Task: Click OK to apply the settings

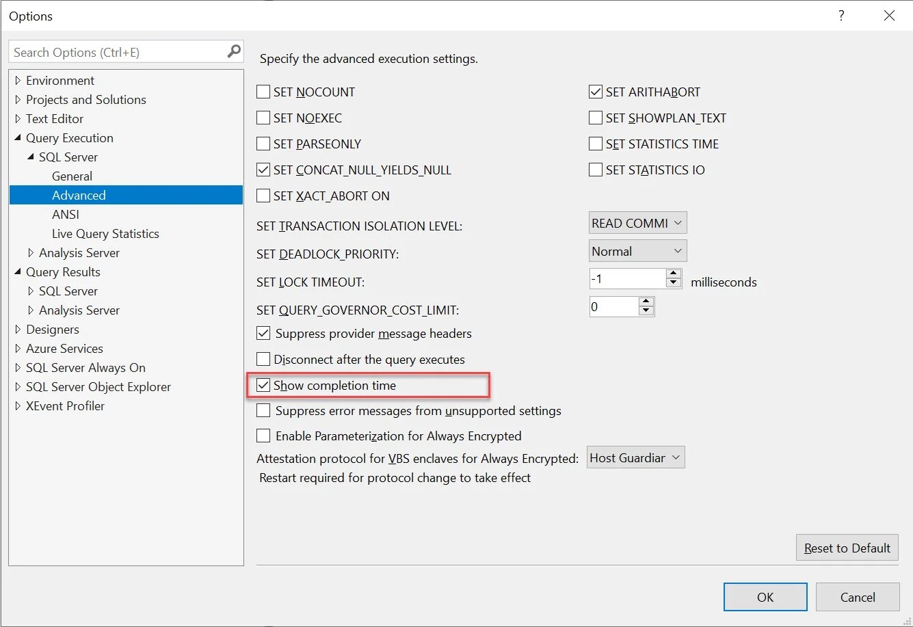Action: [x=765, y=596]
